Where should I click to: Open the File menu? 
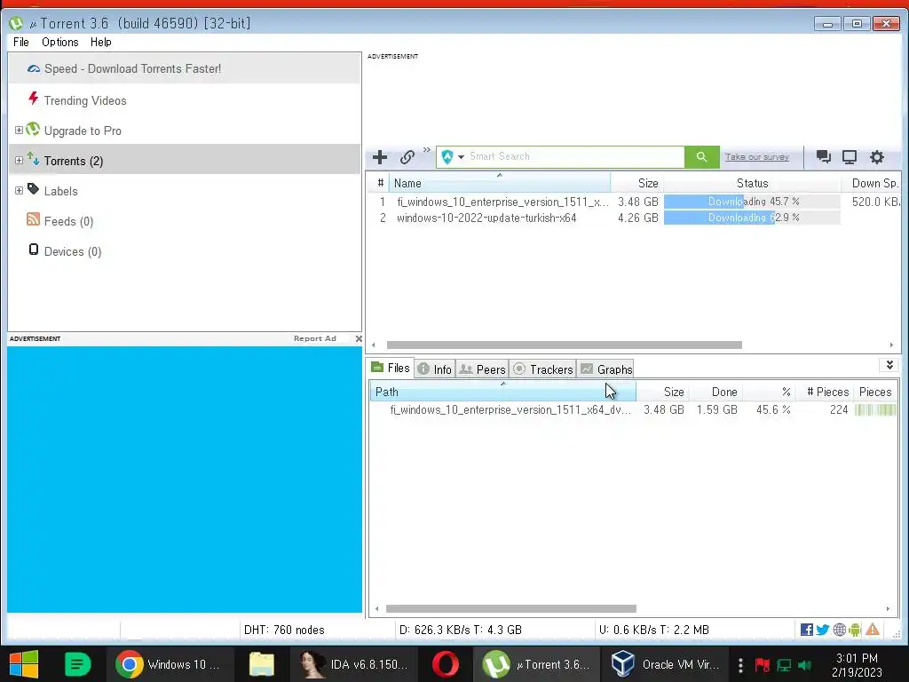[21, 42]
